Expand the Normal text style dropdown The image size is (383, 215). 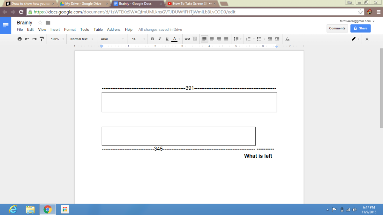point(82,39)
